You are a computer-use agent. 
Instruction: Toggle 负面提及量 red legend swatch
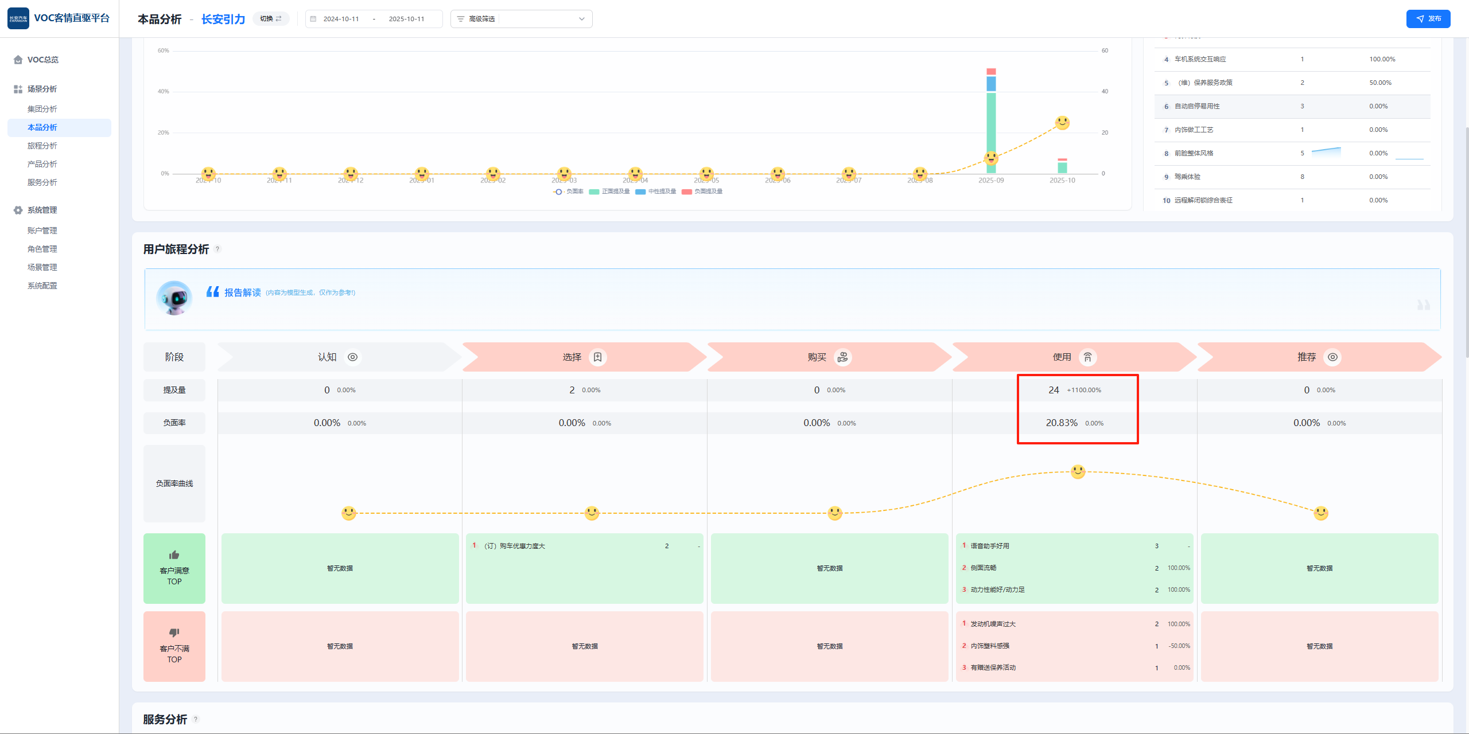pos(687,192)
